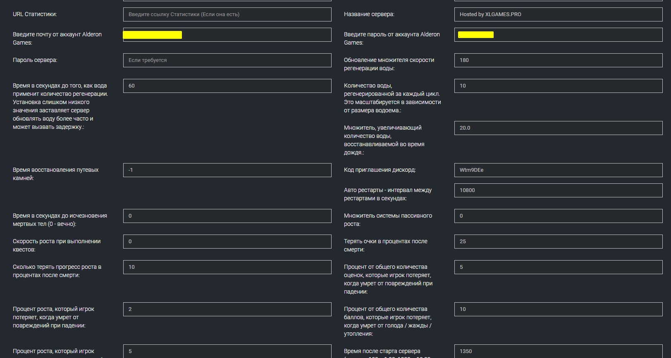
Task: Click the dead bodies disappearance time field
Action: coord(227,216)
